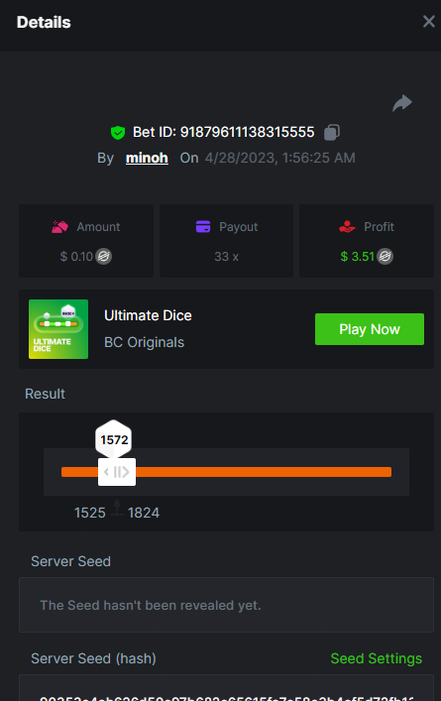Click the white slider handle on result bar
The image size is (441, 701).
tap(117, 472)
